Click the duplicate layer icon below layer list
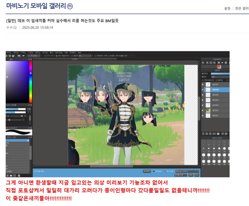249x206 pixels. tap(222, 134)
